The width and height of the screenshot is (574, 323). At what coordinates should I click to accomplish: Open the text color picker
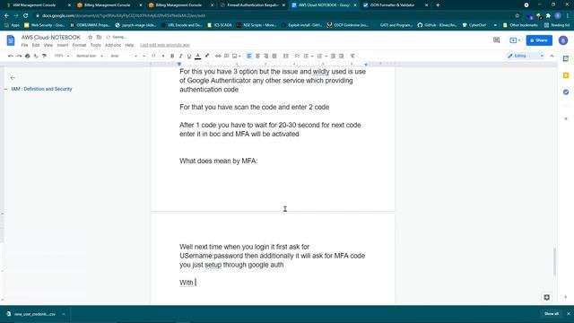pos(197,56)
